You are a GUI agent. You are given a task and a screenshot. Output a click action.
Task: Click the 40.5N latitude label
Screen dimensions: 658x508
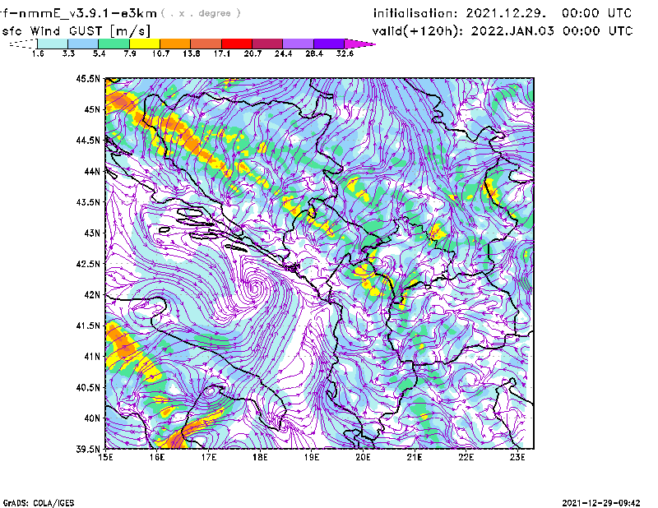(x=88, y=387)
